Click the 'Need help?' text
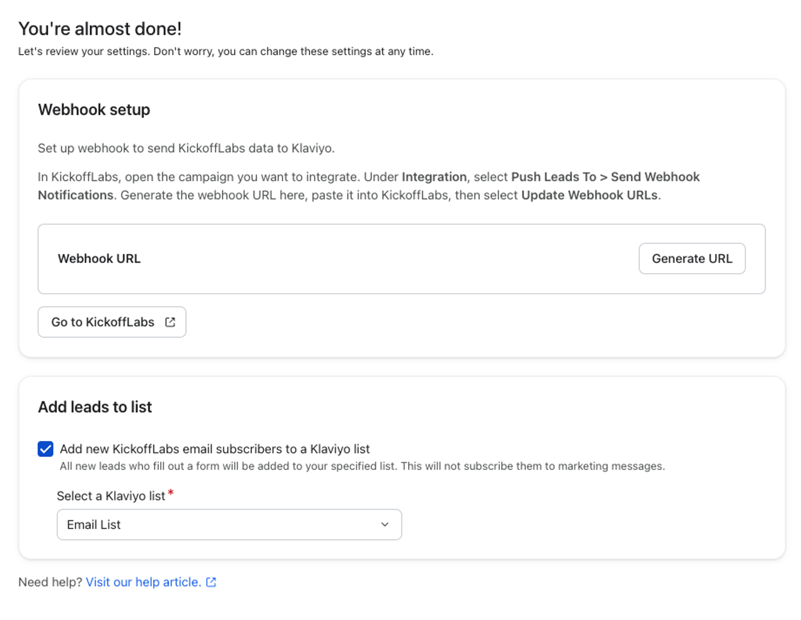Image resolution: width=801 pixels, height=620 pixels. click(50, 582)
